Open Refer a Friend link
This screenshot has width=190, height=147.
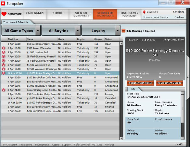pyautogui.click(x=82, y=145)
